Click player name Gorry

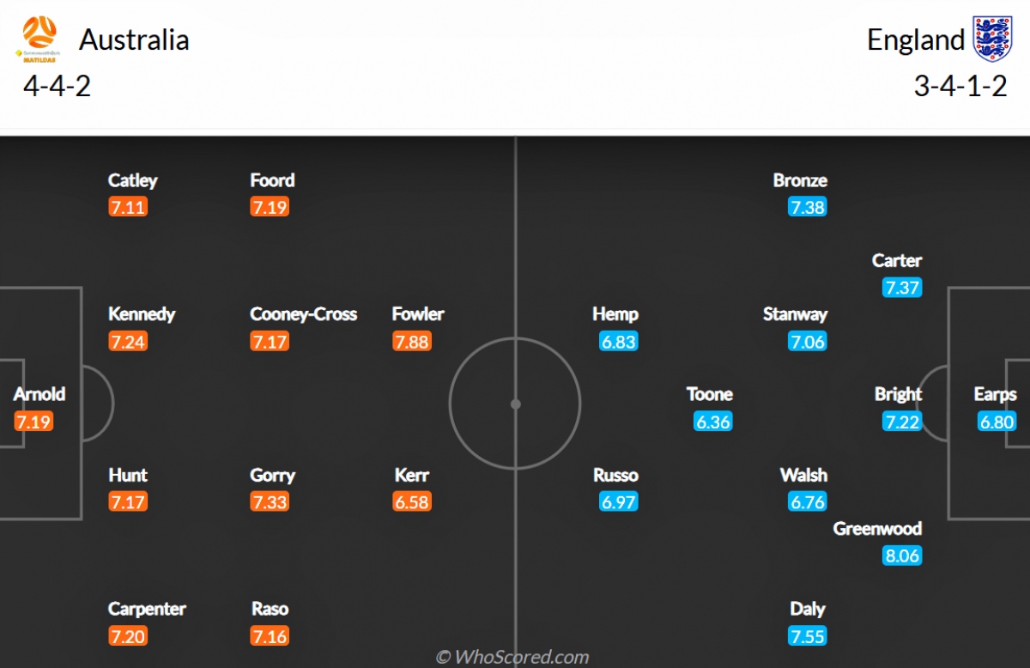(x=272, y=475)
